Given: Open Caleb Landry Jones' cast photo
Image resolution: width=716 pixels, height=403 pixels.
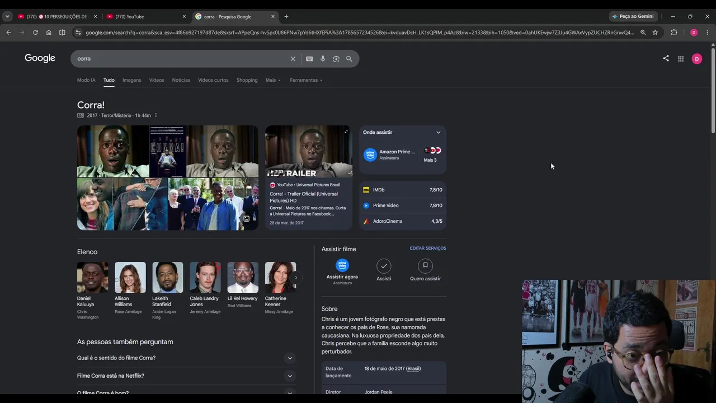Looking at the screenshot, I should pos(205,278).
